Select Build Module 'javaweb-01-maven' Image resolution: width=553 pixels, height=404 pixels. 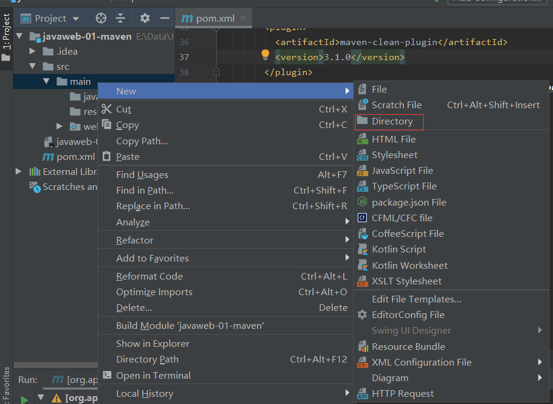coord(226,325)
